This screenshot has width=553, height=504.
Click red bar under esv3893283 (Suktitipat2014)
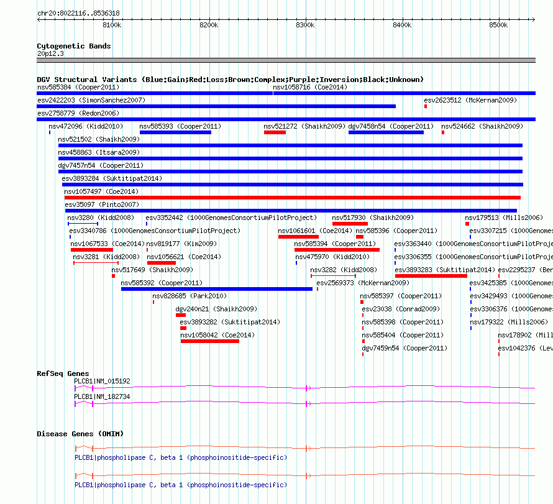click(431, 276)
